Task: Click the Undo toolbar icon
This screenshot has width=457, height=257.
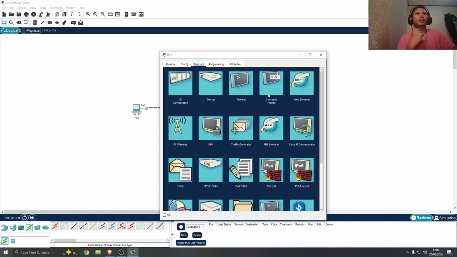Action: pyautogui.click(x=72, y=14)
